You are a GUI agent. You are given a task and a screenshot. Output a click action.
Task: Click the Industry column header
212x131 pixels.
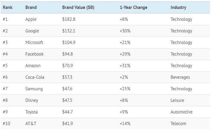pyautogui.click(x=178, y=7)
